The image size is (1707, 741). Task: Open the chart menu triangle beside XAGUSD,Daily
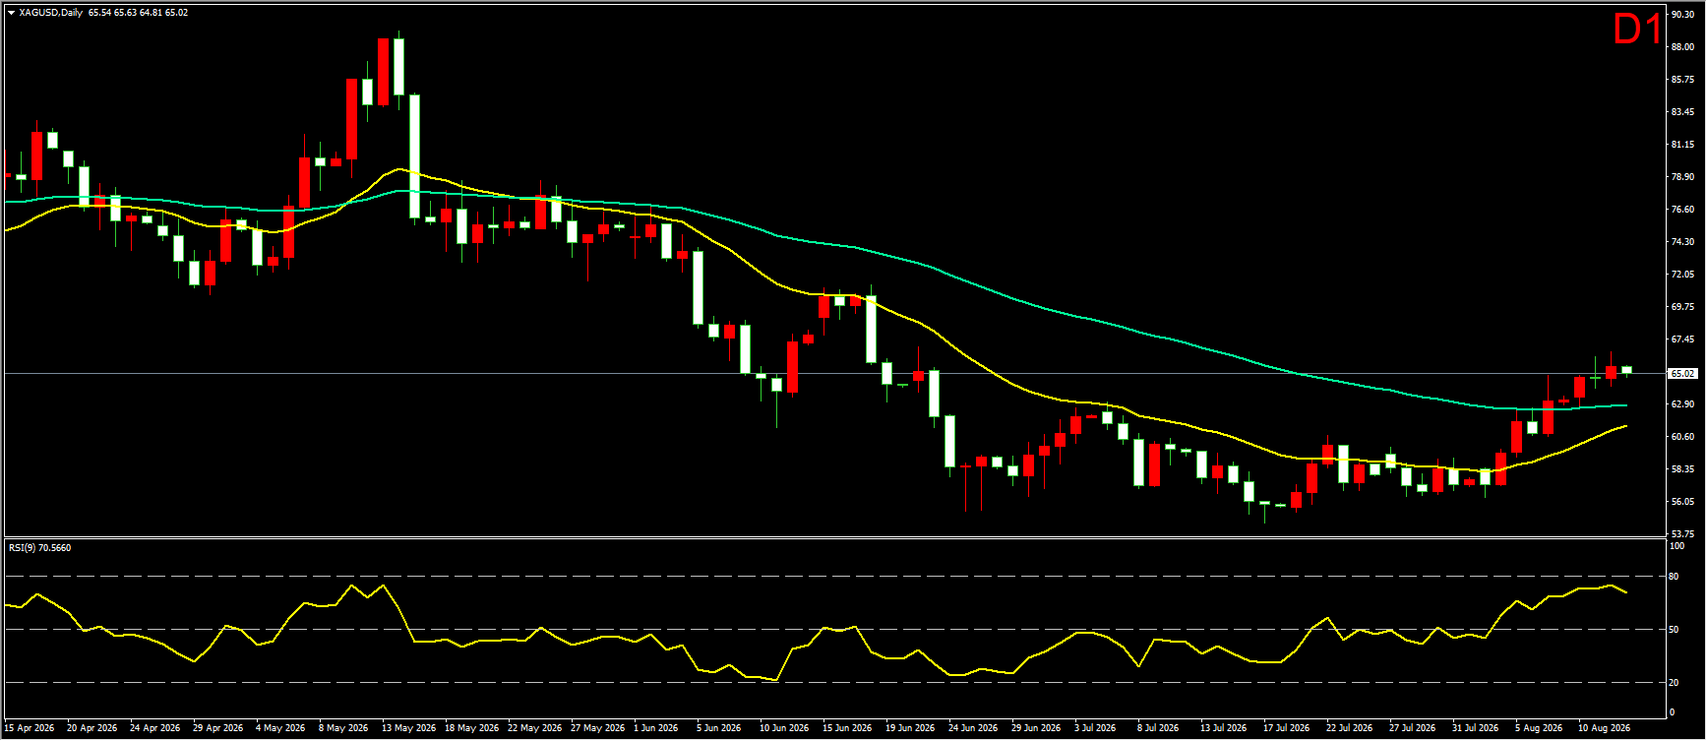click(11, 13)
